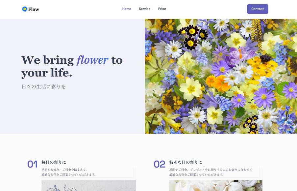The image size is (297, 191).
Task: Select the subtitle 日々の生活に彩りを
Action: pos(44,87)
